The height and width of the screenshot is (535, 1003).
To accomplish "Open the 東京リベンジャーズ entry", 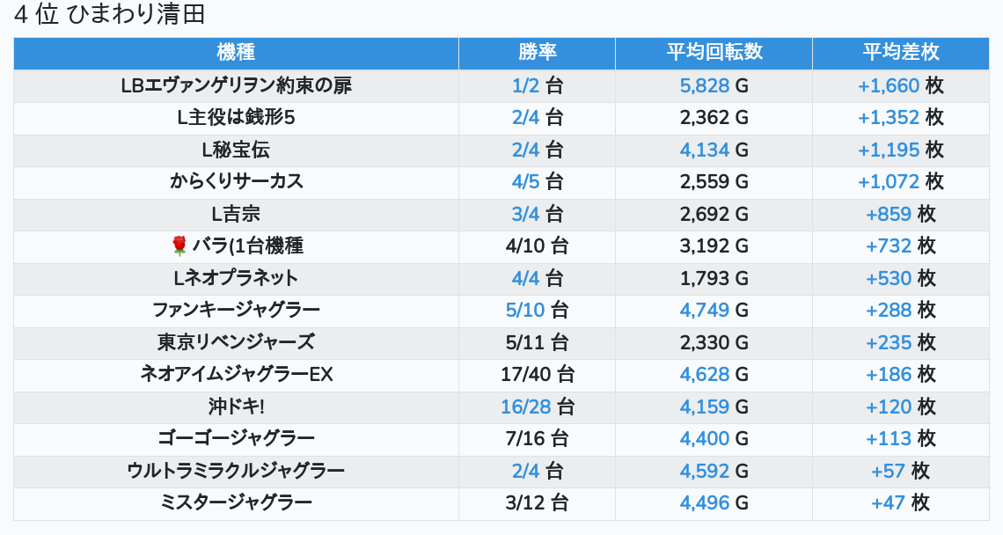I will 236,342.
